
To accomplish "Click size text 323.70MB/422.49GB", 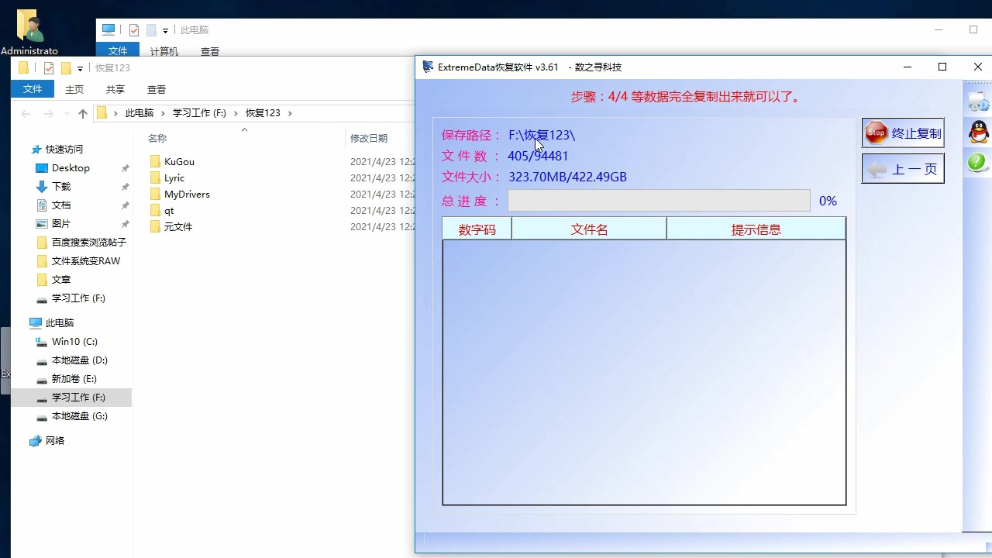I will [567, 177].
